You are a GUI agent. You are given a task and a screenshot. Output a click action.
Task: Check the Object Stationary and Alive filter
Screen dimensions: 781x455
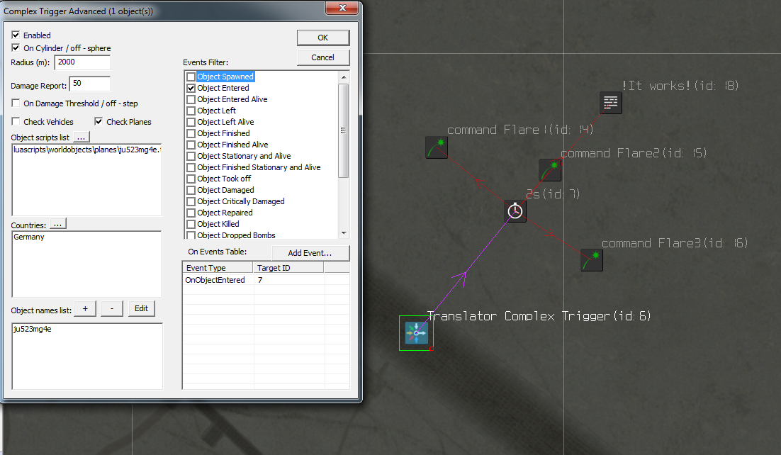click(x=191, y=156)
